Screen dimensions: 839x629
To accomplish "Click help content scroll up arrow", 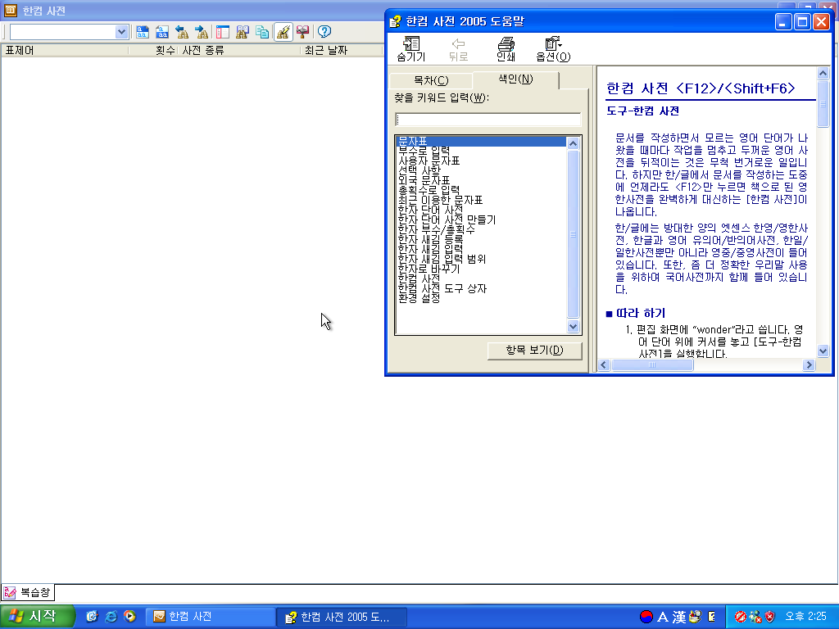I will point(823,74).
